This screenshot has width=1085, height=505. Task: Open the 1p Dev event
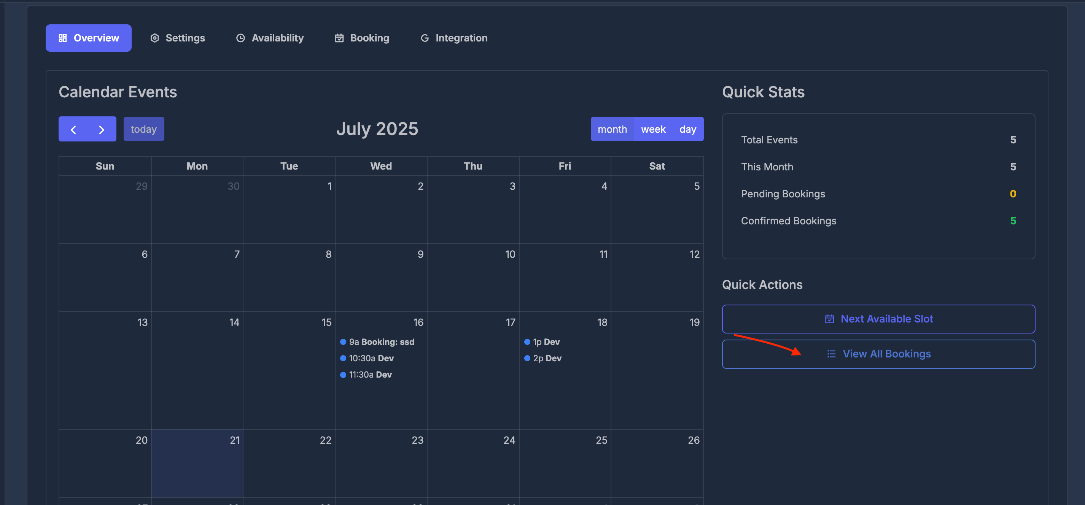[x=565, y=342]
